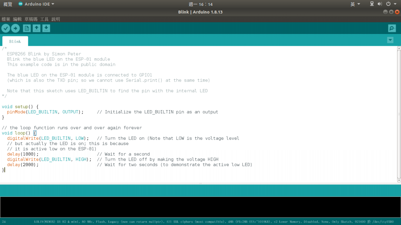Expand the tab options dropdown arrow
401x225 pixels.
[x=390, y=40]
